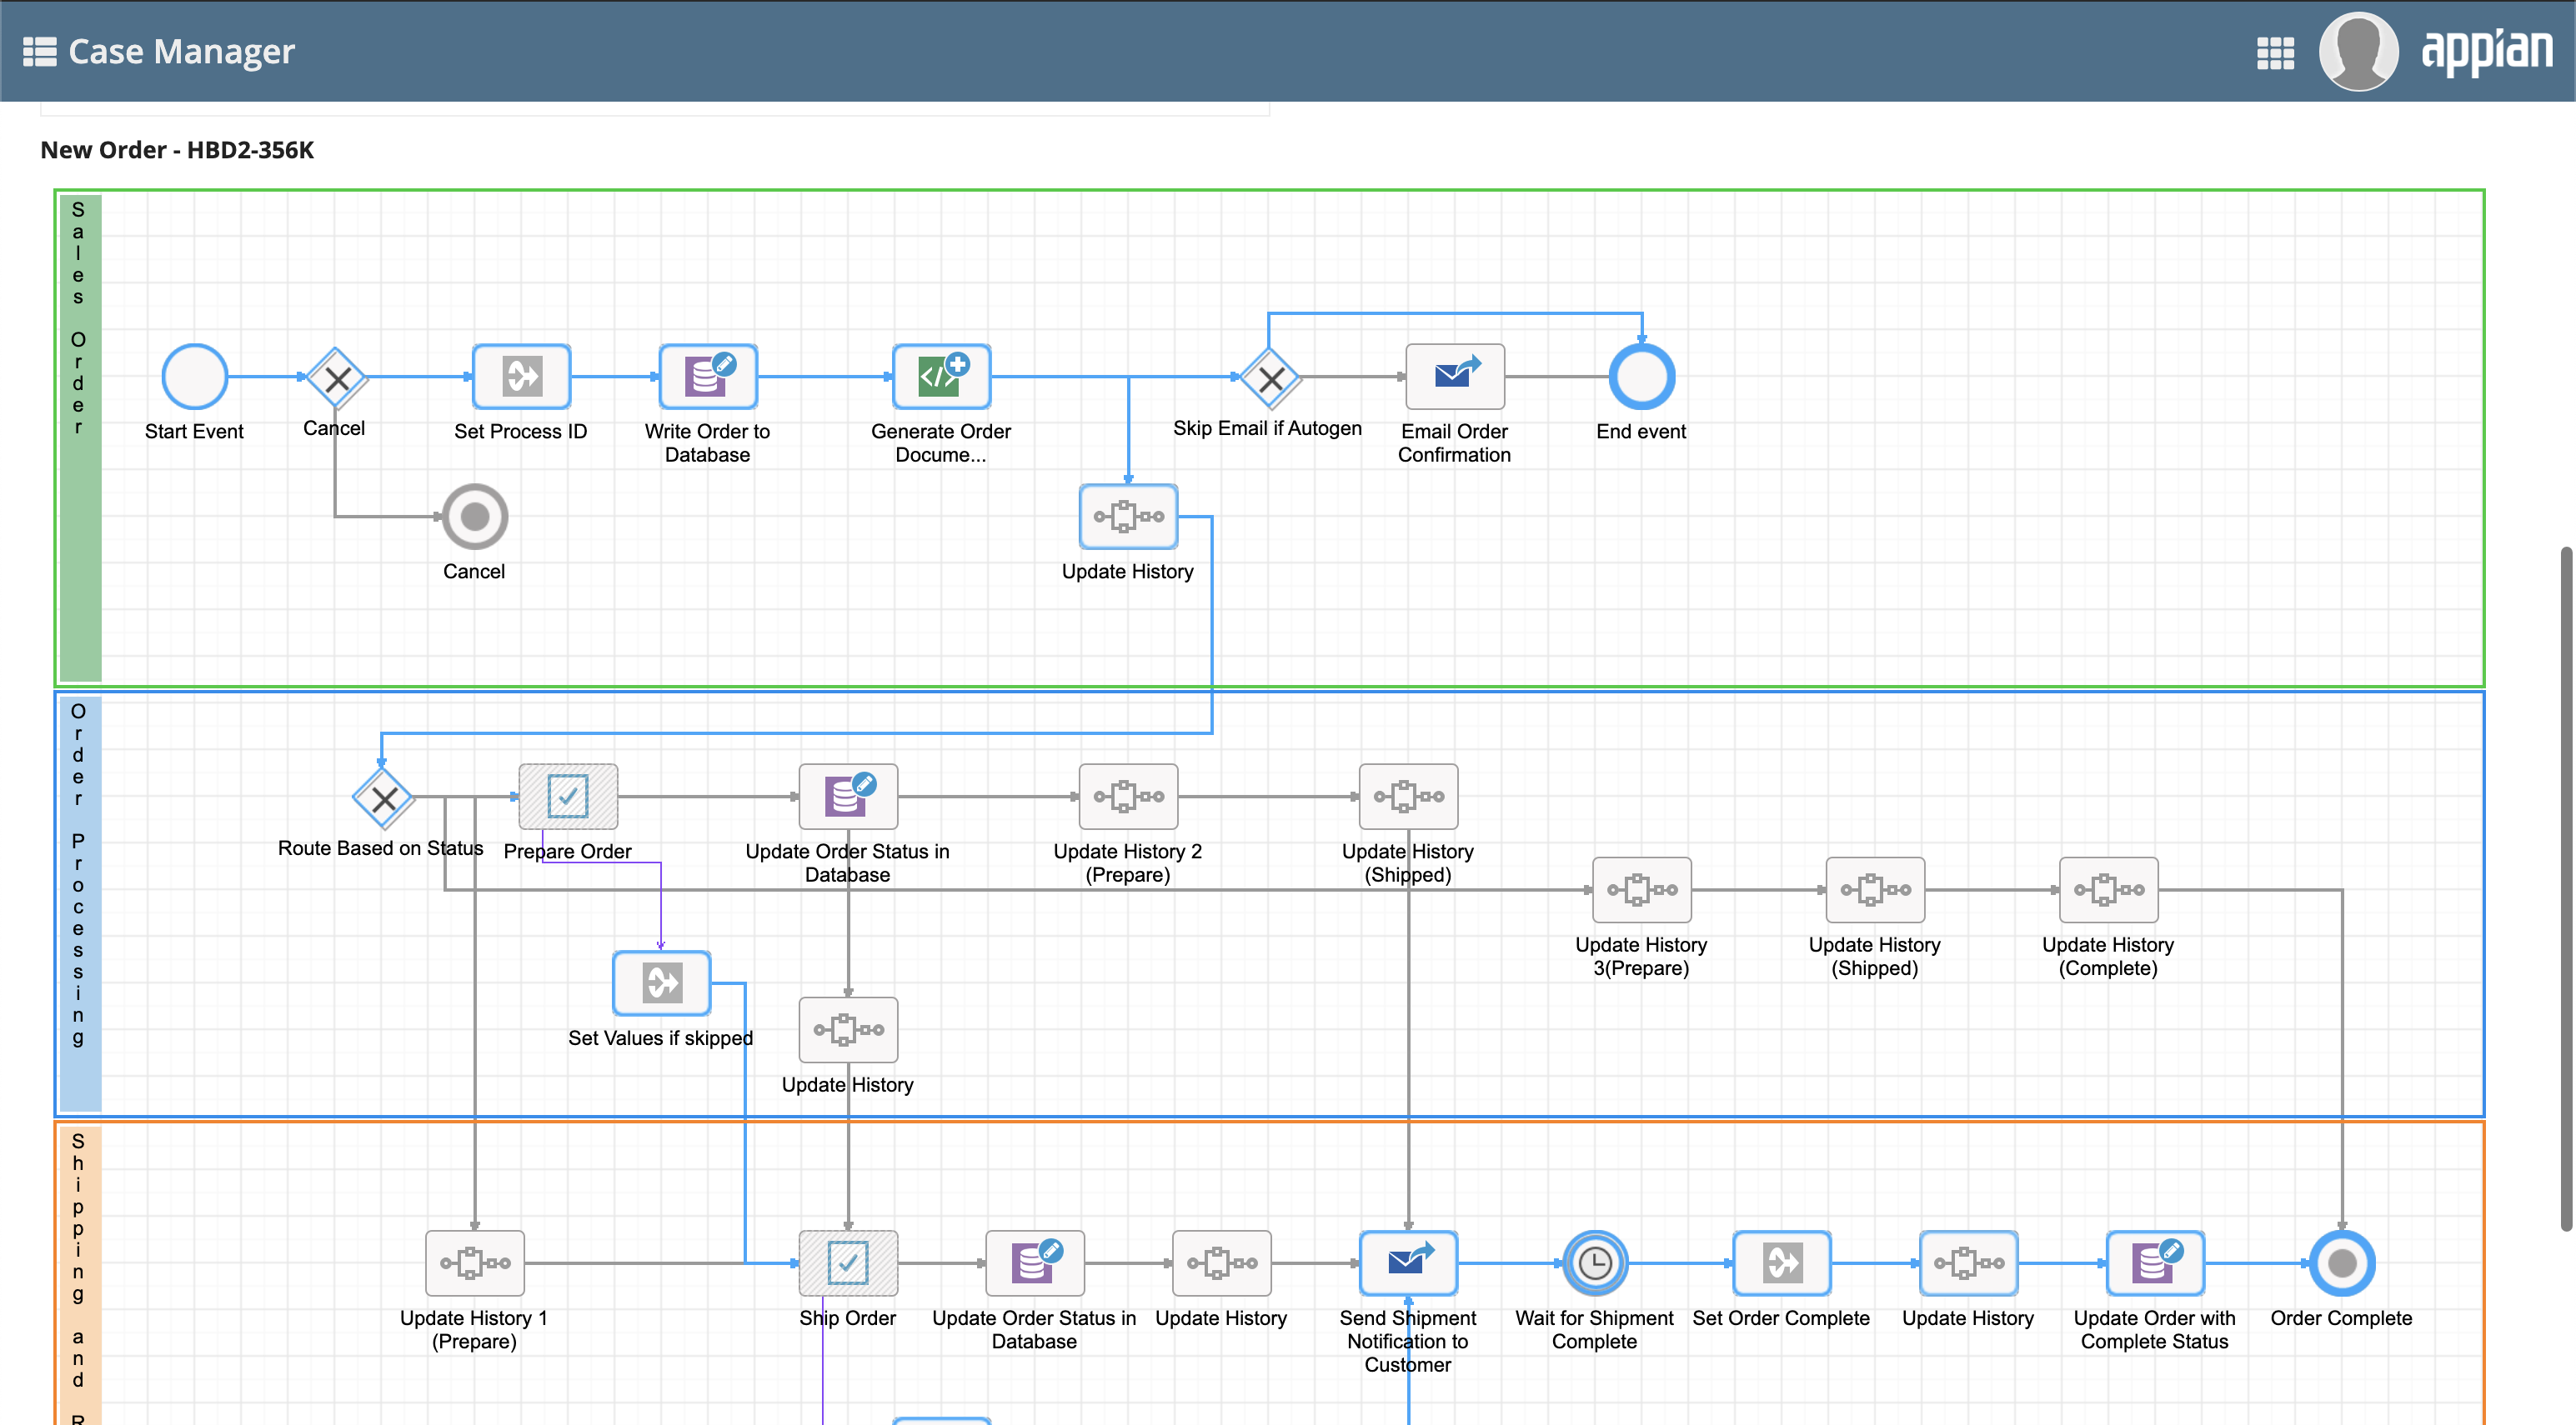The image size is (2576, 1425).
Task: Select the Start Event circle node
Action: pyautogui.click(x=194, y=377)
